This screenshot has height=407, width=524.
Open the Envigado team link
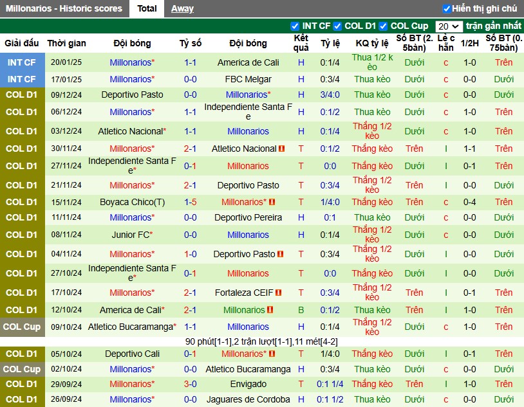point(248,384)
